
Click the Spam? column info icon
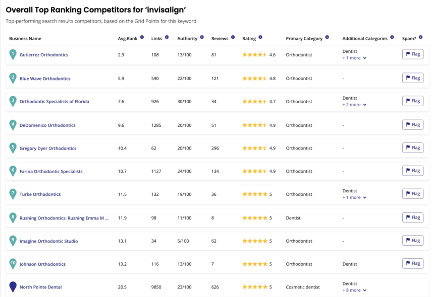point(422,38)
